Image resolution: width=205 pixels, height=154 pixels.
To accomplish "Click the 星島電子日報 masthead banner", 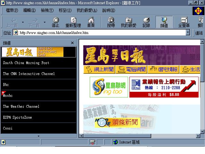I will click(142, 55).
